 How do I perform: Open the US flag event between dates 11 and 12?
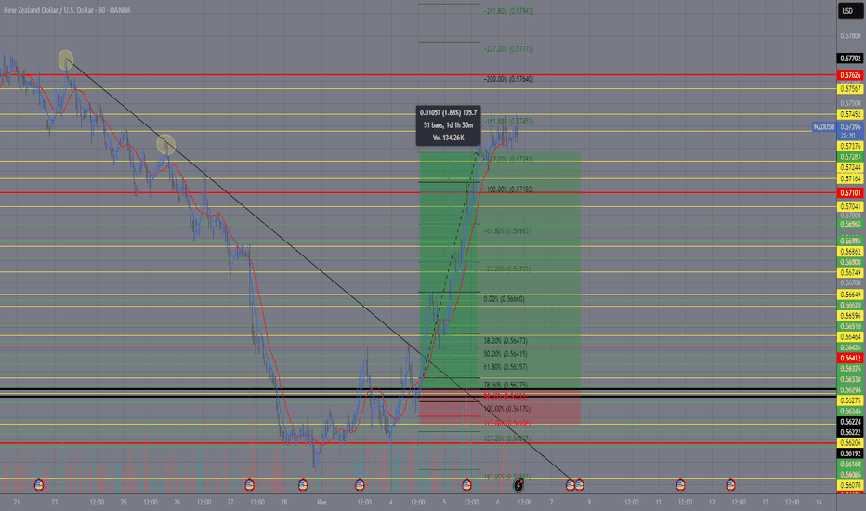coord(680,486)
